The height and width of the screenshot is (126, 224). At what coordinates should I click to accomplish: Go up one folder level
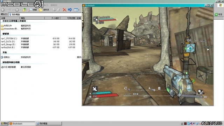(x=24, y=10)
